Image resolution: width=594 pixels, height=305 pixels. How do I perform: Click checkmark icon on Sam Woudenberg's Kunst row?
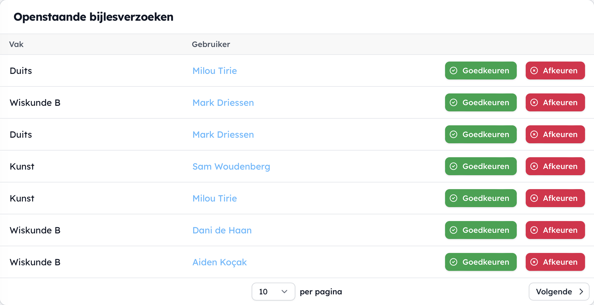(454, 166)
